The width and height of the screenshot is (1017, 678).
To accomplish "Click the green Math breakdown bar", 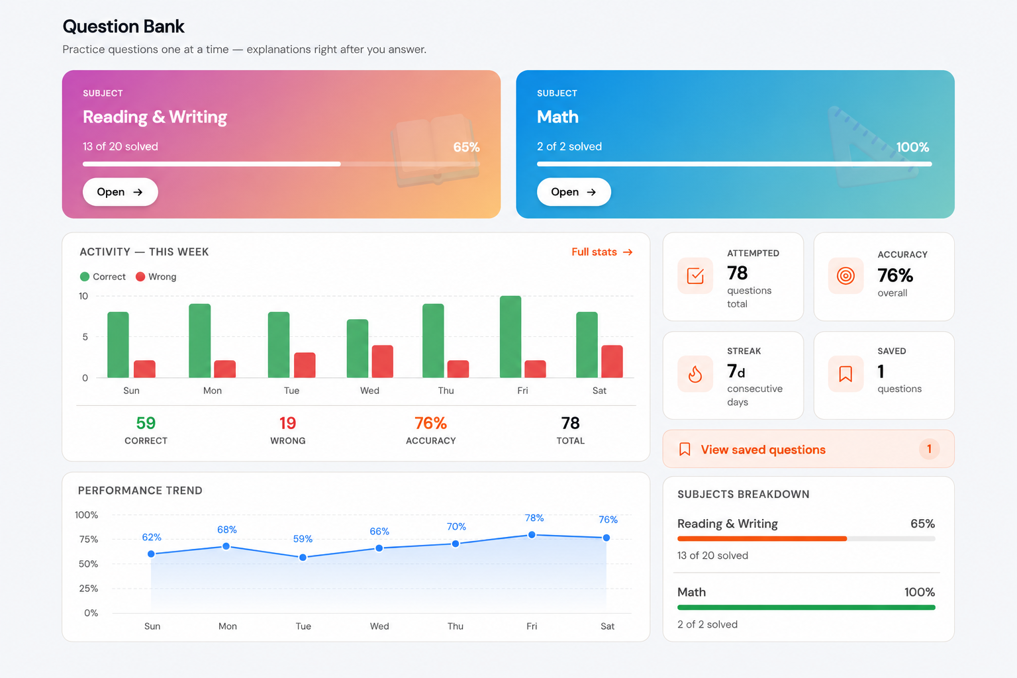I will 806,607.
